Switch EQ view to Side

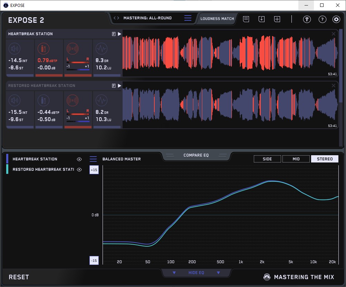coord(267,159)
